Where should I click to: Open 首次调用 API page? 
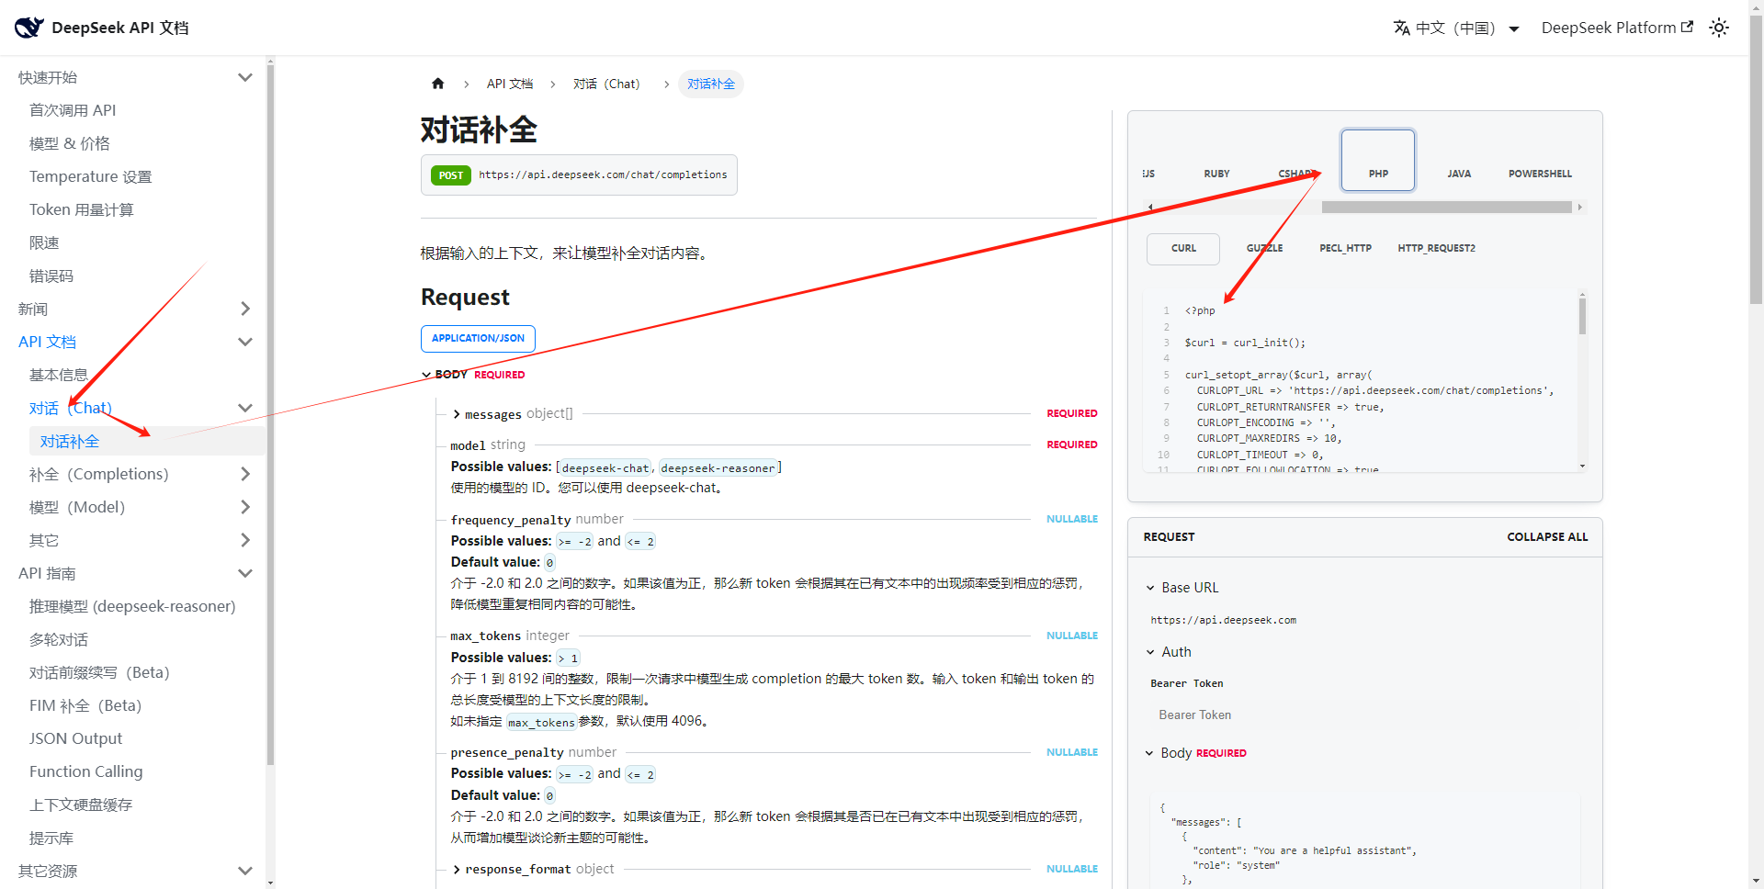pos(73,110)
